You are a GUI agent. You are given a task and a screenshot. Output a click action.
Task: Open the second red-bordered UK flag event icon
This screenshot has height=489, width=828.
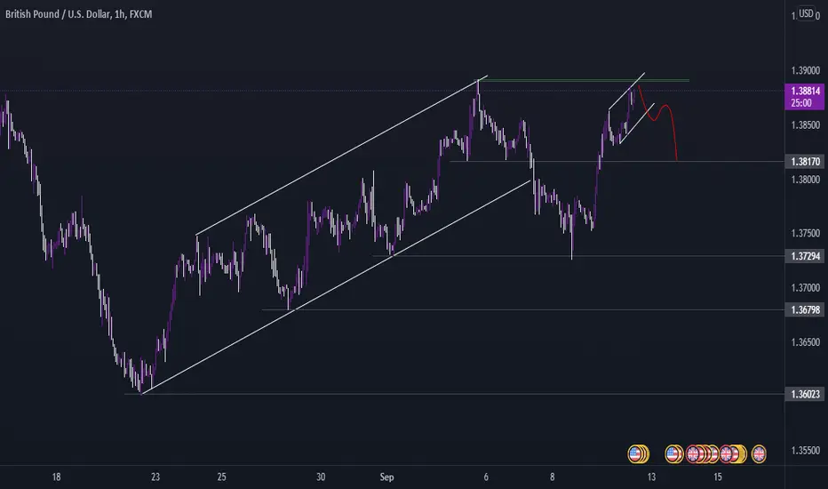click(x=726, y=453)
